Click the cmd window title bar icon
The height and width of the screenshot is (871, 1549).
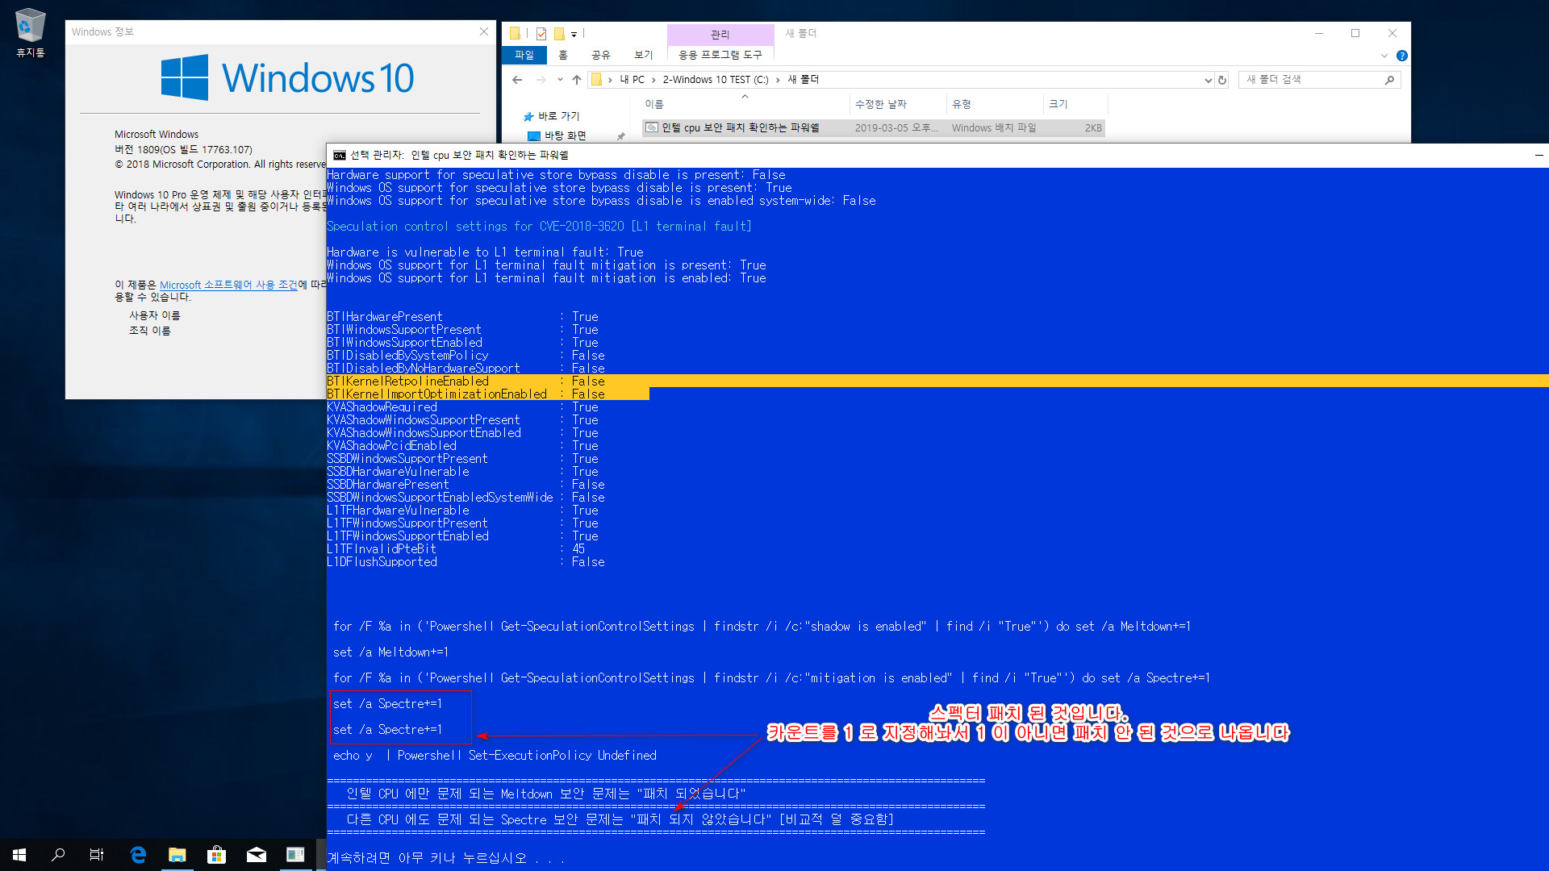(340, 155)
